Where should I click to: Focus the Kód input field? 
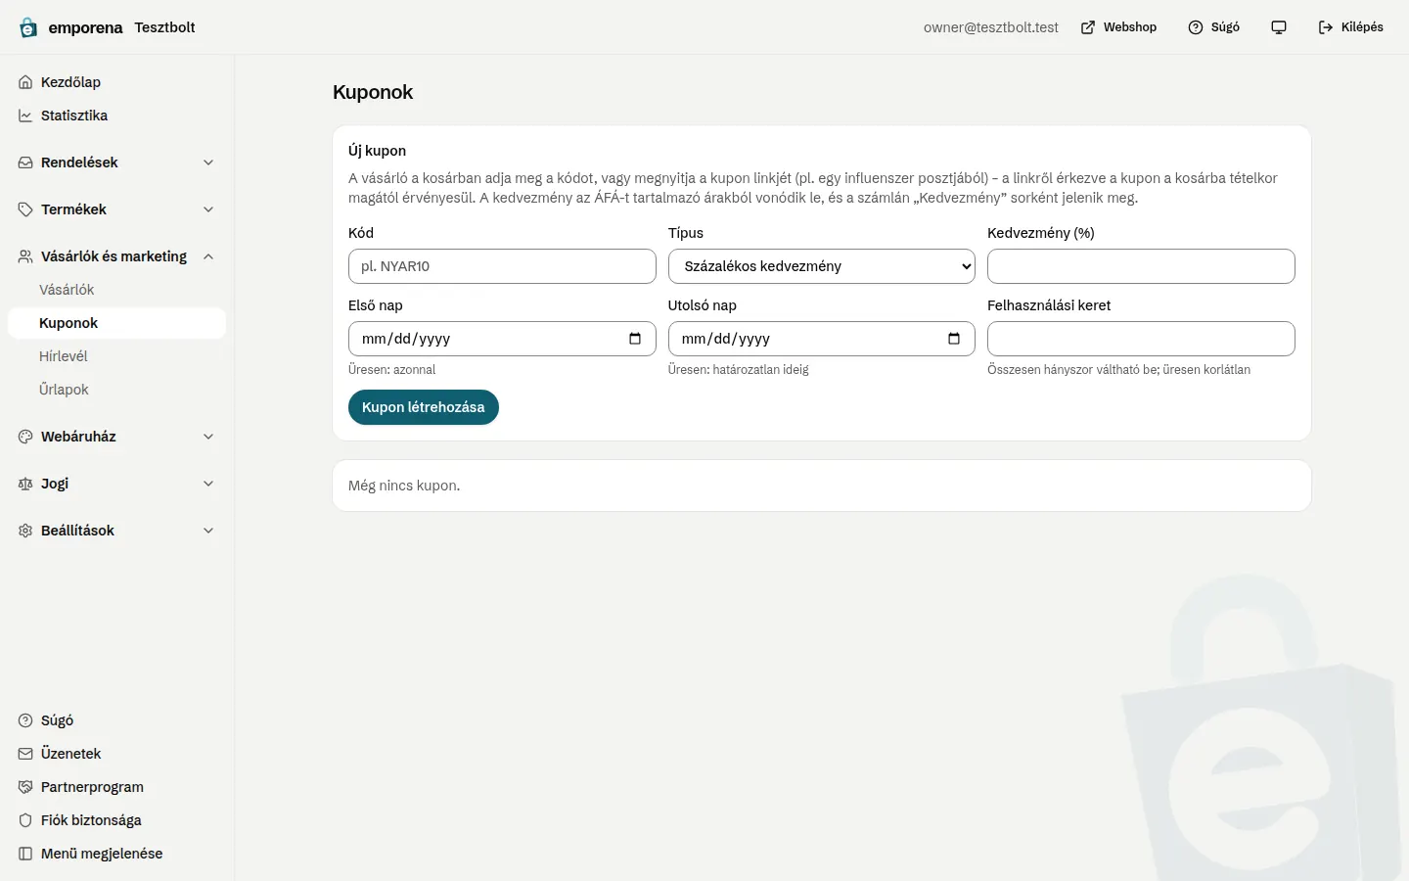(x=502, y=266)
